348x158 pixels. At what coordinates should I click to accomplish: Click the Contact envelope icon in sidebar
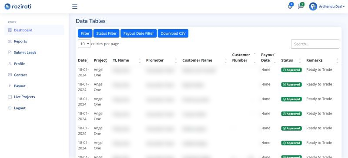pyautogui.click(x=10, y=75)
